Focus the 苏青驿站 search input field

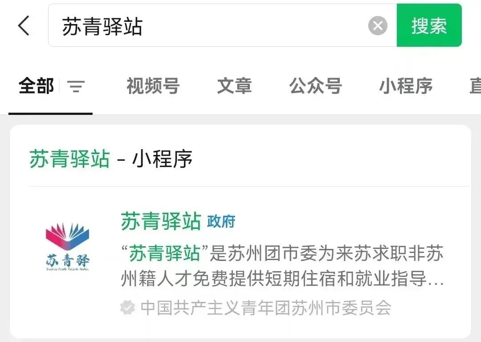click(222, 25)
